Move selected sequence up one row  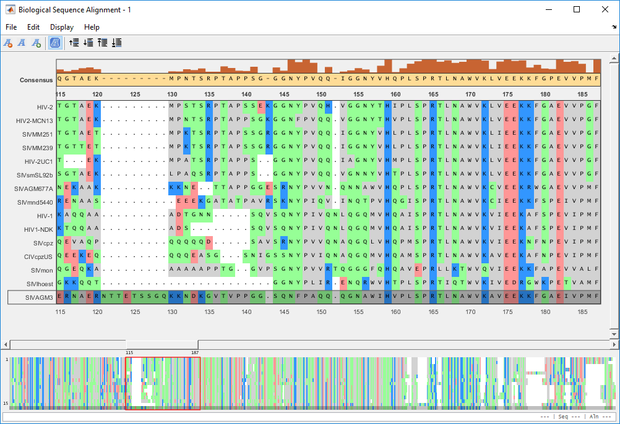click(x=74, y=43)
